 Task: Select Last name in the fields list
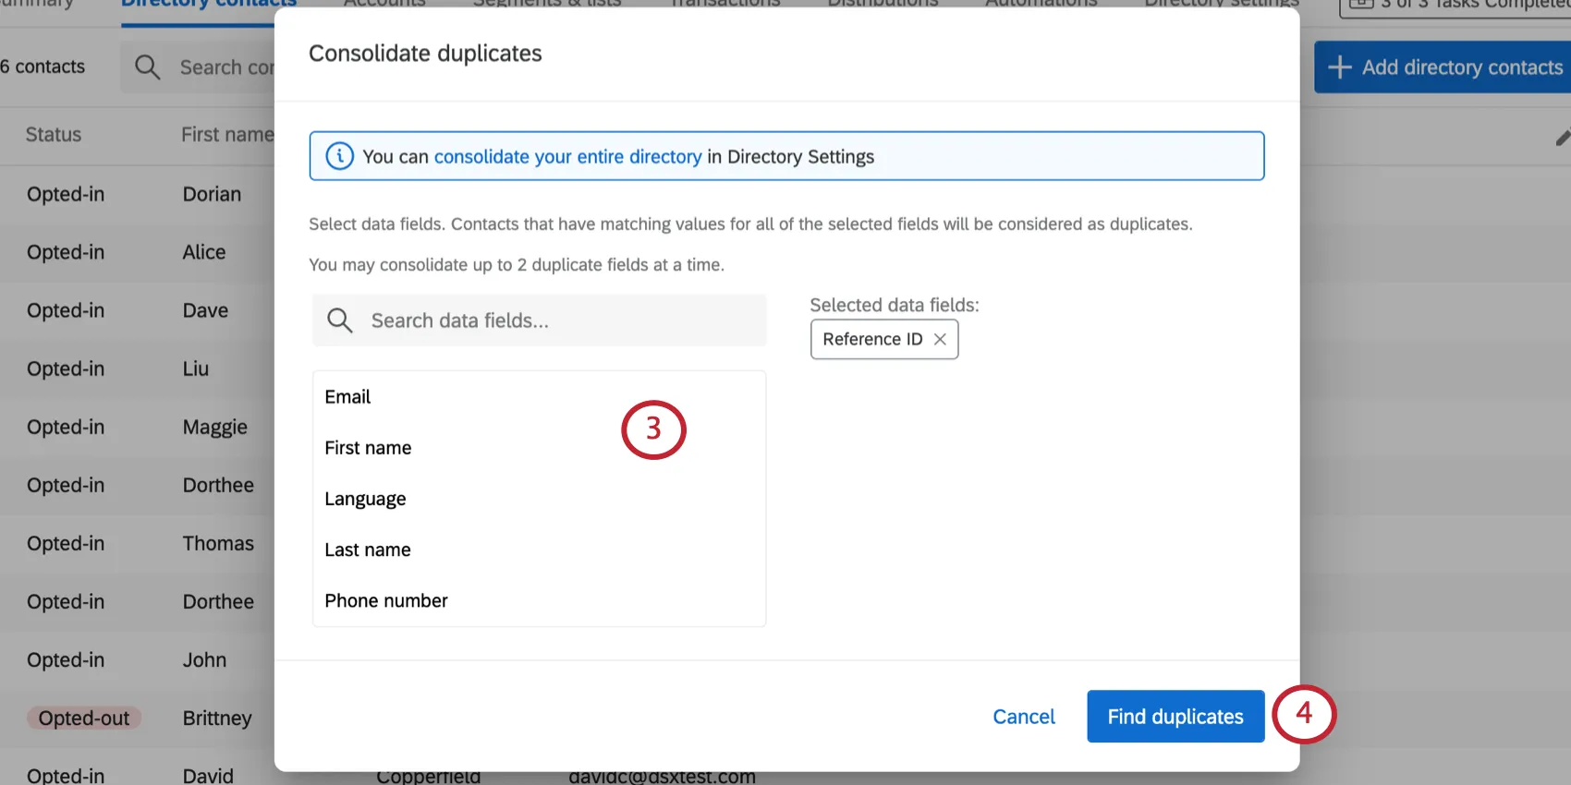coord(368,549)
